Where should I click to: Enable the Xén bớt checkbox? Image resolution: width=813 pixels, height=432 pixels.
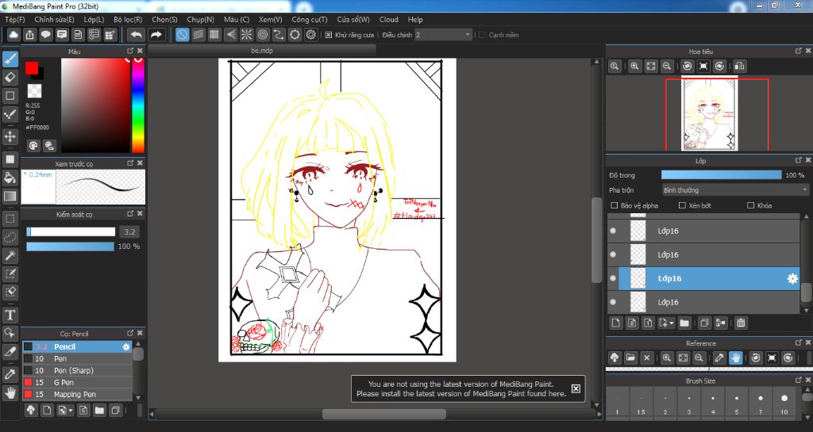point(682,205)
